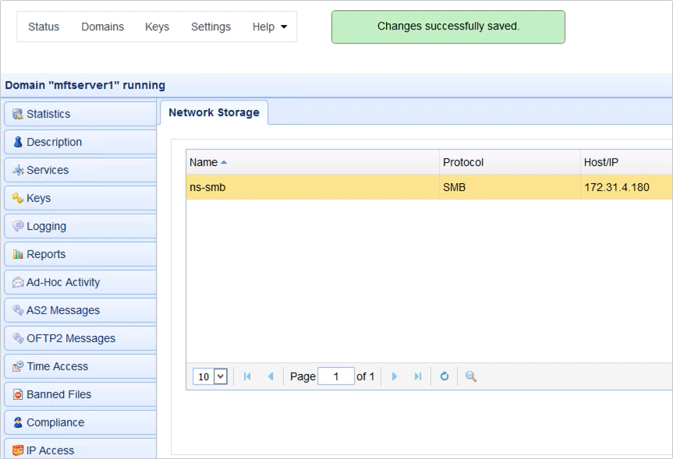Refresh the network storage list
The height and width of the screenshot is (459, 673).
point(444,376)
